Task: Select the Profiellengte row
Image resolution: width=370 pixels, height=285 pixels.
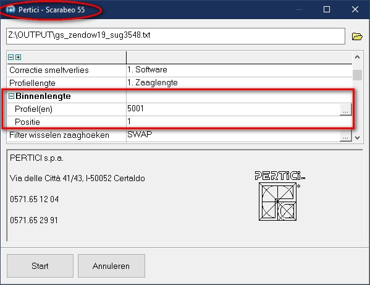Action: pos(179,83)
